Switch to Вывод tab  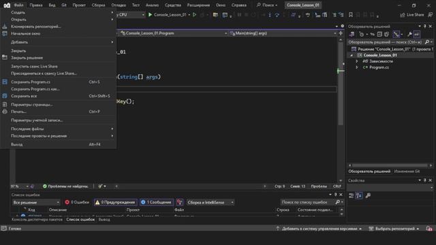pos(104,219)
